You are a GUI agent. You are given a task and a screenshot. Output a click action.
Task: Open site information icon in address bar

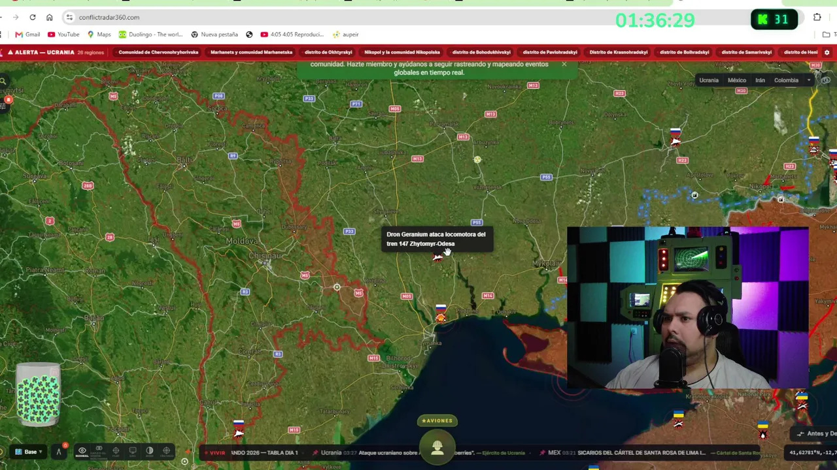tap(69, 18)
